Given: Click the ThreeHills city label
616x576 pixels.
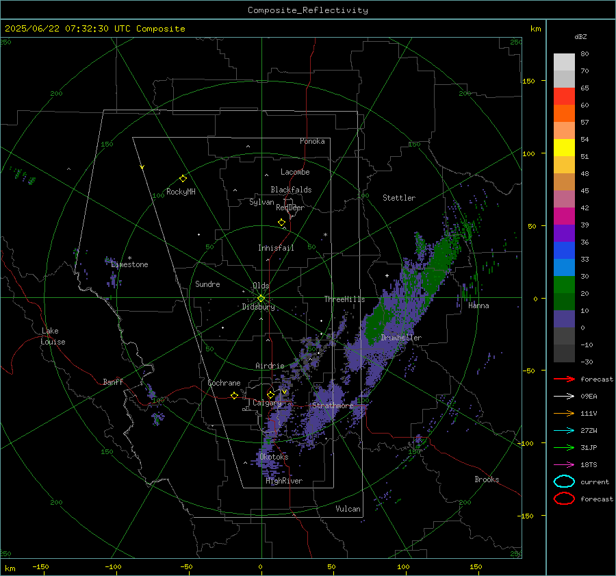Looking at the screenshot, I should [344, 299].
